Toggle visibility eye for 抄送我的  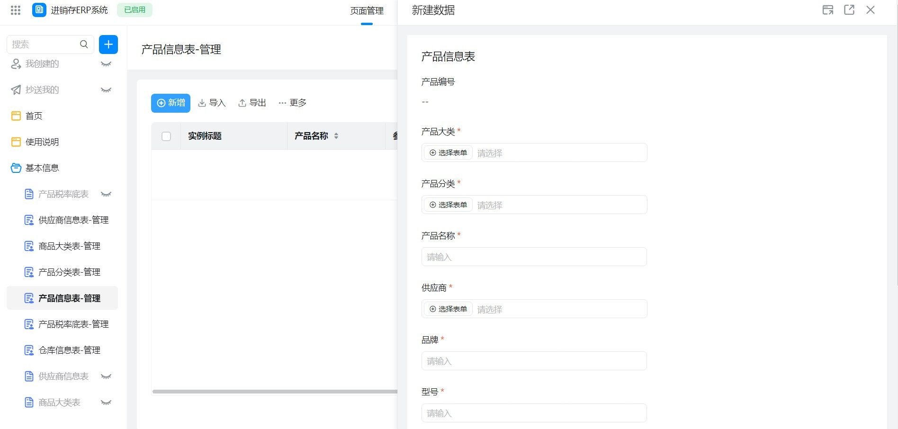[x=106, y=90]
